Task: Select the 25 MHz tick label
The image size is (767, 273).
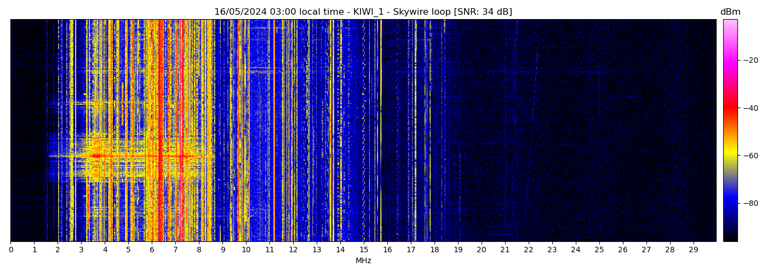Action: point(599,250)
